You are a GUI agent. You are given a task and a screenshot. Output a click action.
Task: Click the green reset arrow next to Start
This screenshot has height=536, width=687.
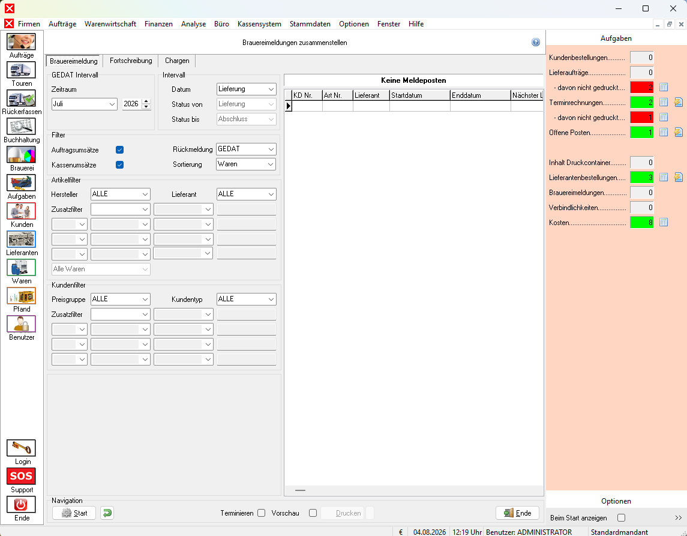click(x=107, y=513)
